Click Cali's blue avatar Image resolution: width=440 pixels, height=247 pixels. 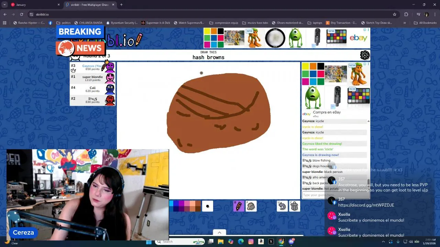pos(110,89)
